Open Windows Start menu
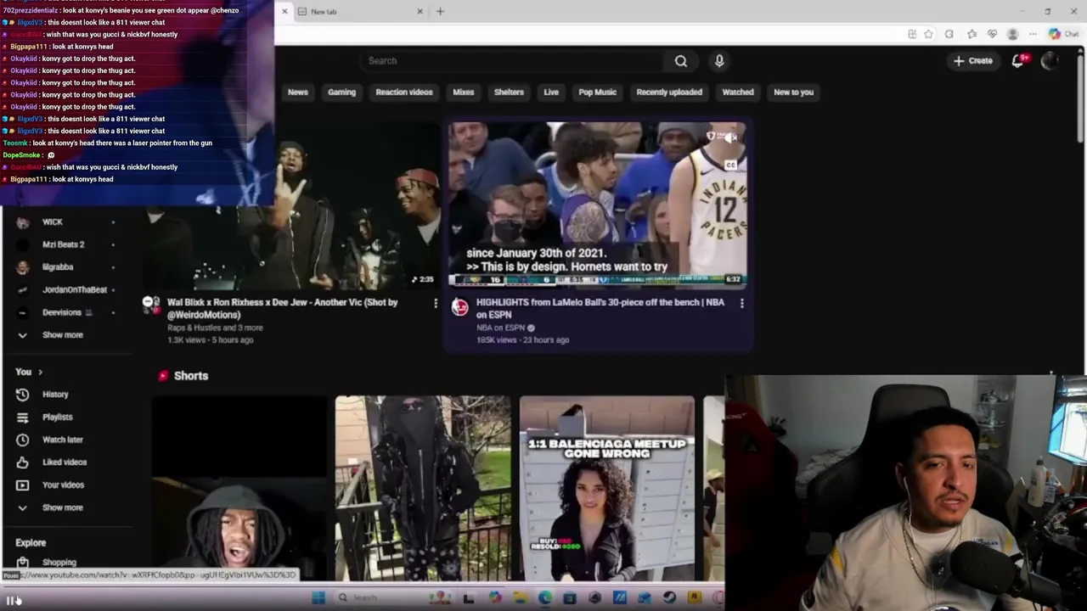The image size is (1087, 611). coord(318,598)
